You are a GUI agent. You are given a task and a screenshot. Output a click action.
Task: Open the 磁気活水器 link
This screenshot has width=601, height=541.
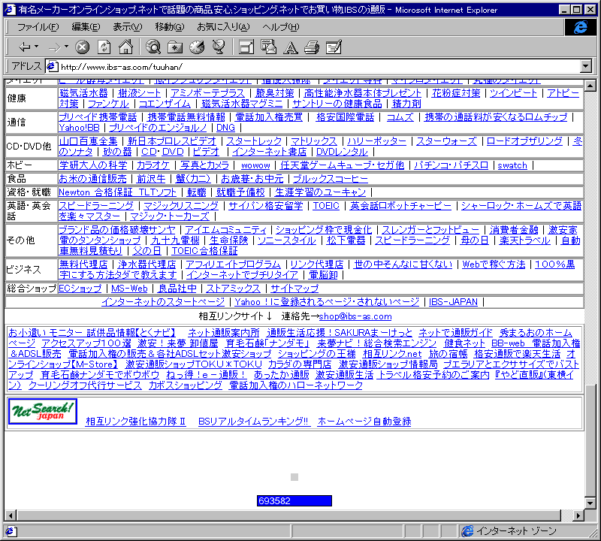pos(83,93)
